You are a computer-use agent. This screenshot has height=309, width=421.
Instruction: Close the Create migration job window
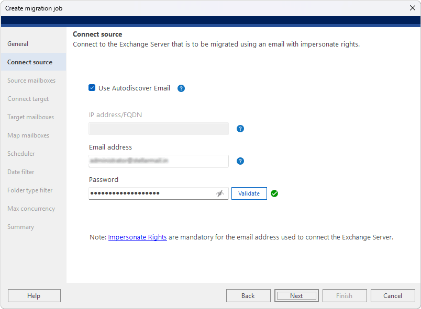pos(413,8)
